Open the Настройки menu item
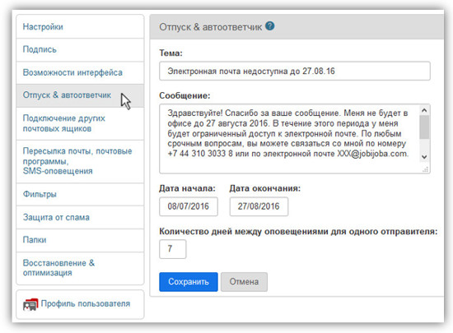453x333 pixels. [x=80, y=27]
